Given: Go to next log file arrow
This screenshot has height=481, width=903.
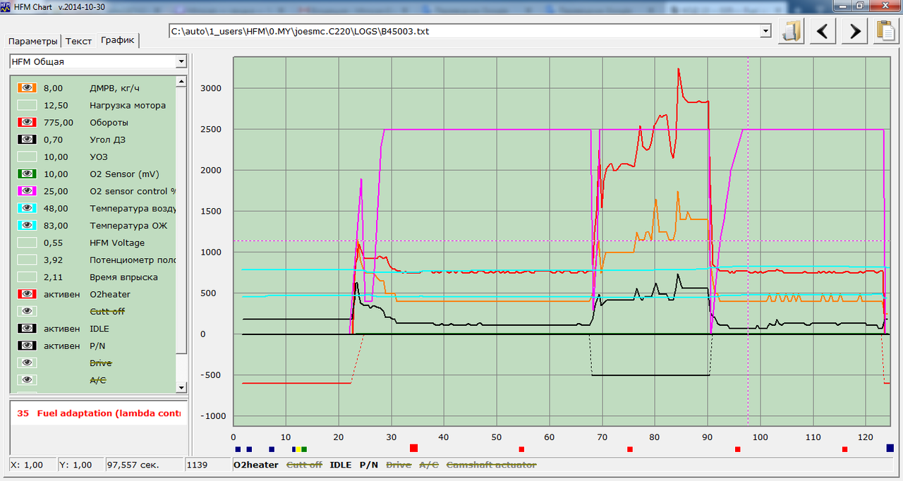Looking at the screenshot, I should pos(854,32).
